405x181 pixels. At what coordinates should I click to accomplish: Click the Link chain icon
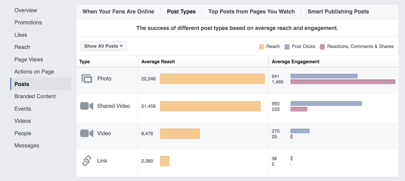point(86,161)
